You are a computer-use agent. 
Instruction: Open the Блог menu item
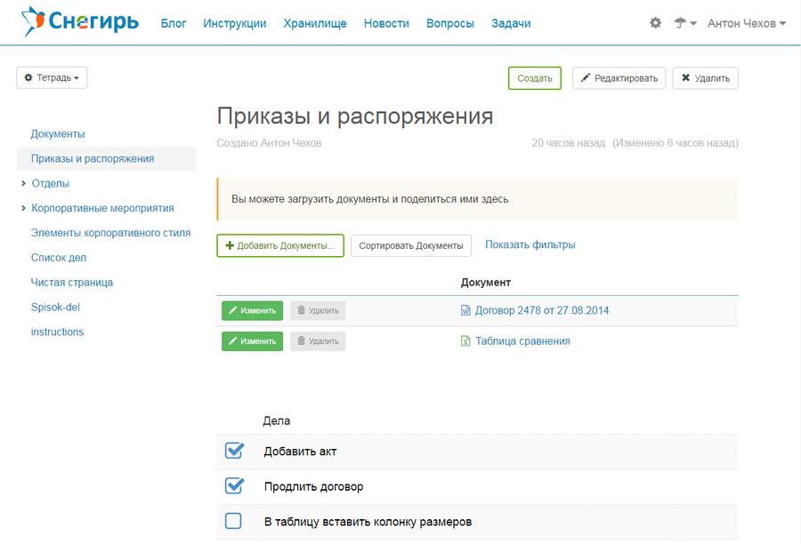pyautogui.click(x=174, y=23)
